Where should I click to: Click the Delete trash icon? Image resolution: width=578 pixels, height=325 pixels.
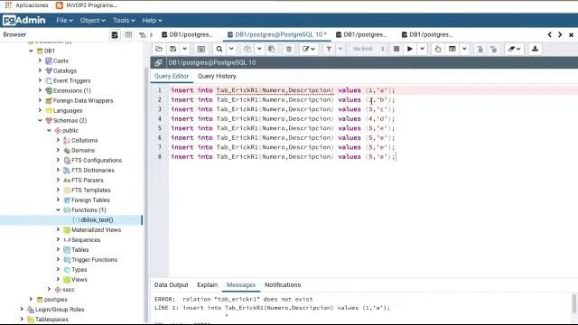coord(289,49)
